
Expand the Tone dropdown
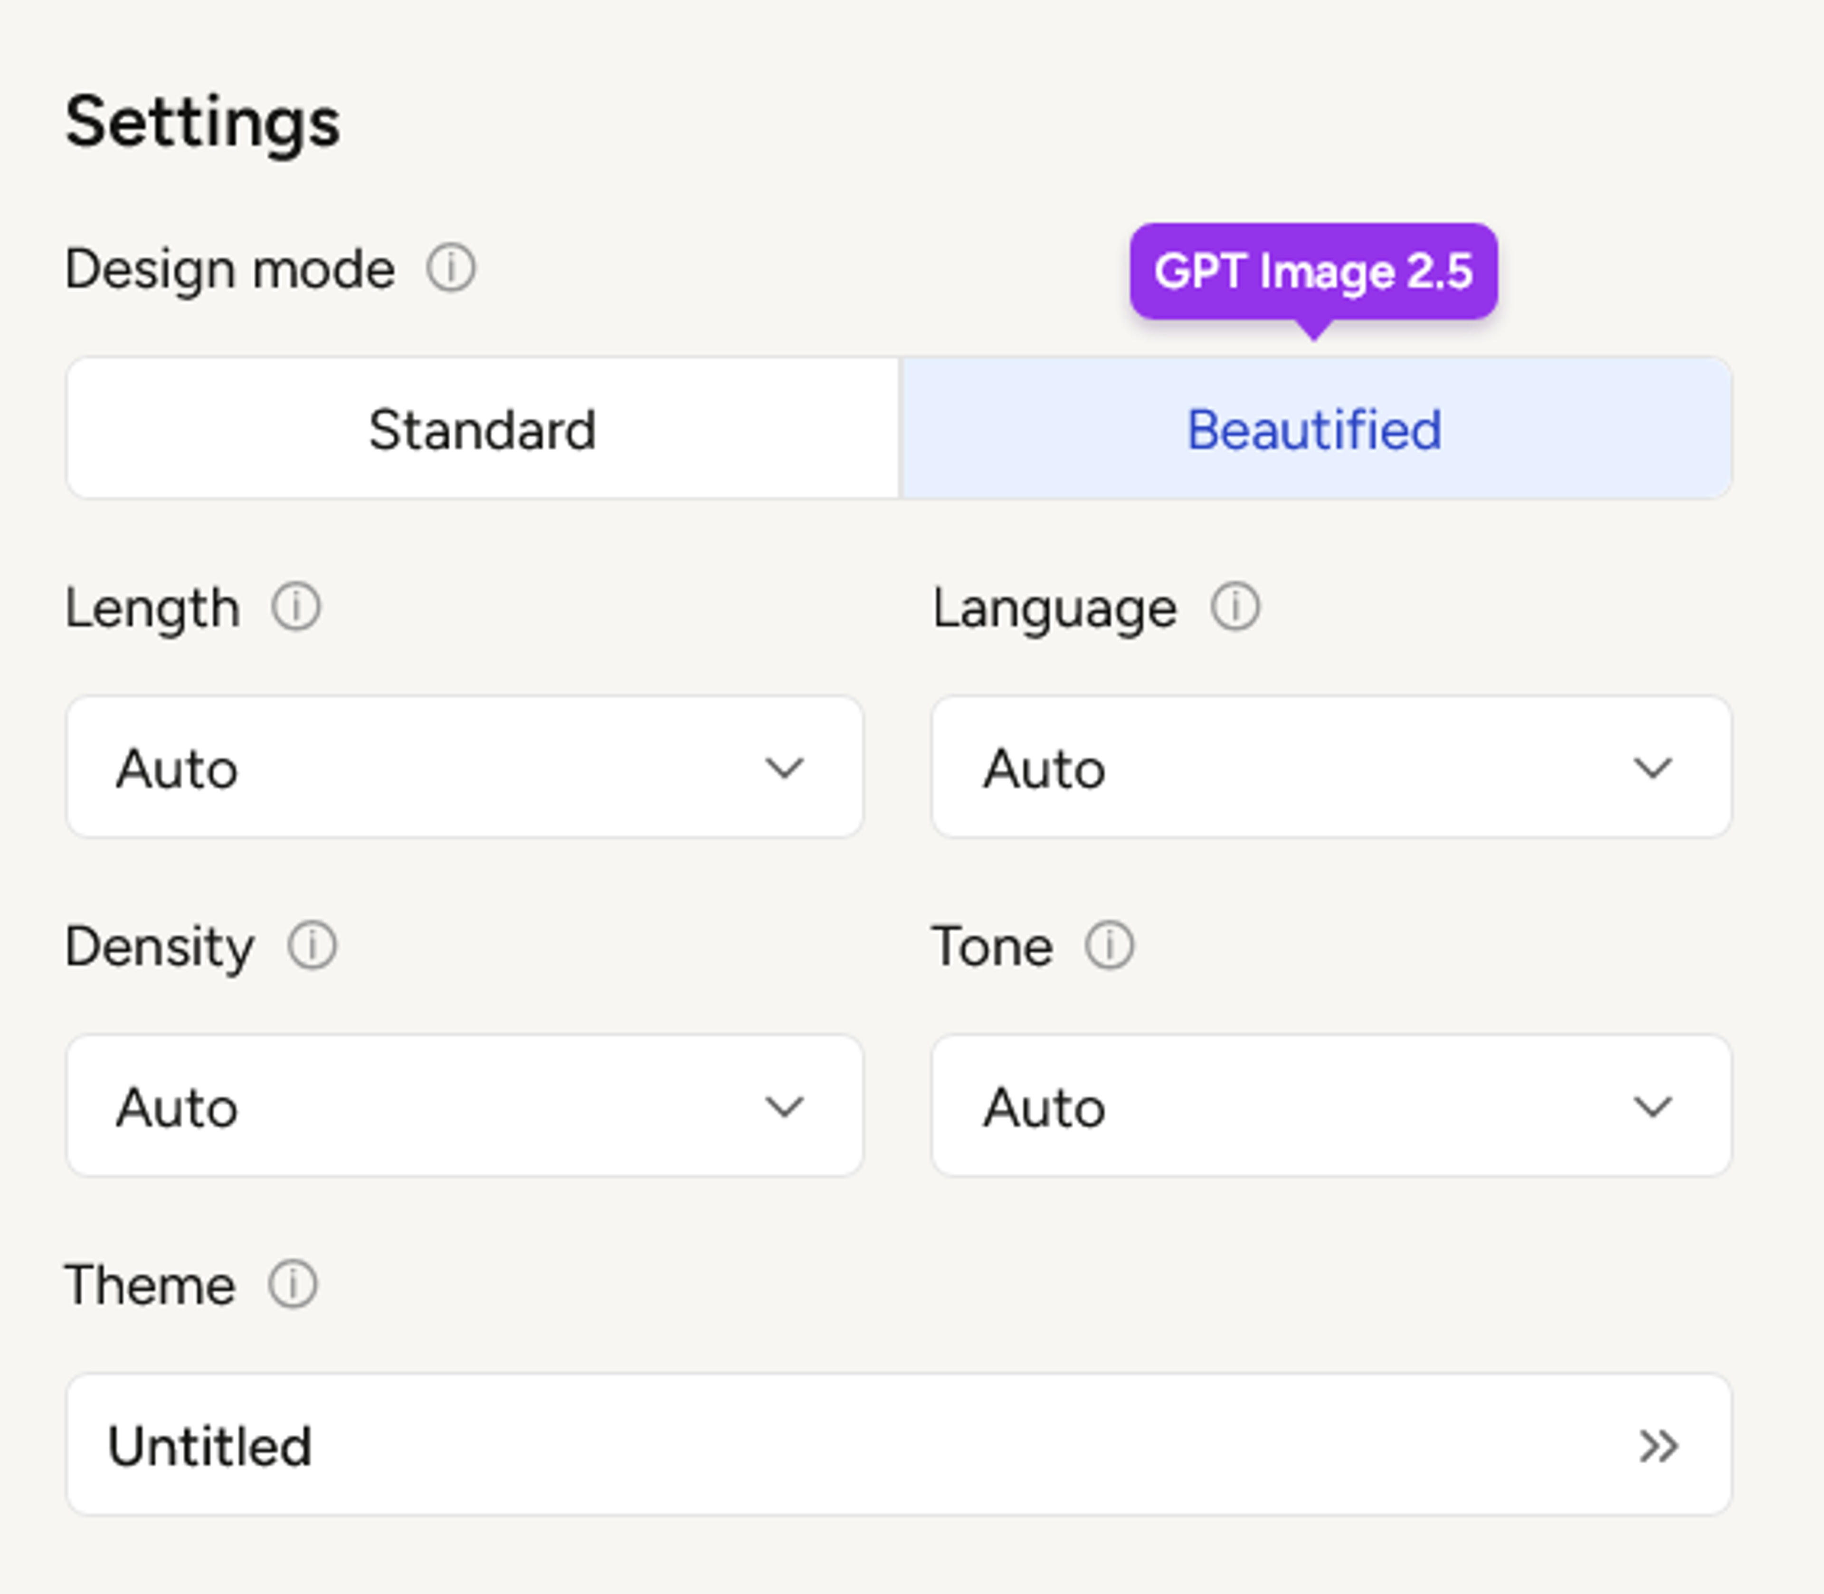1331,1106
